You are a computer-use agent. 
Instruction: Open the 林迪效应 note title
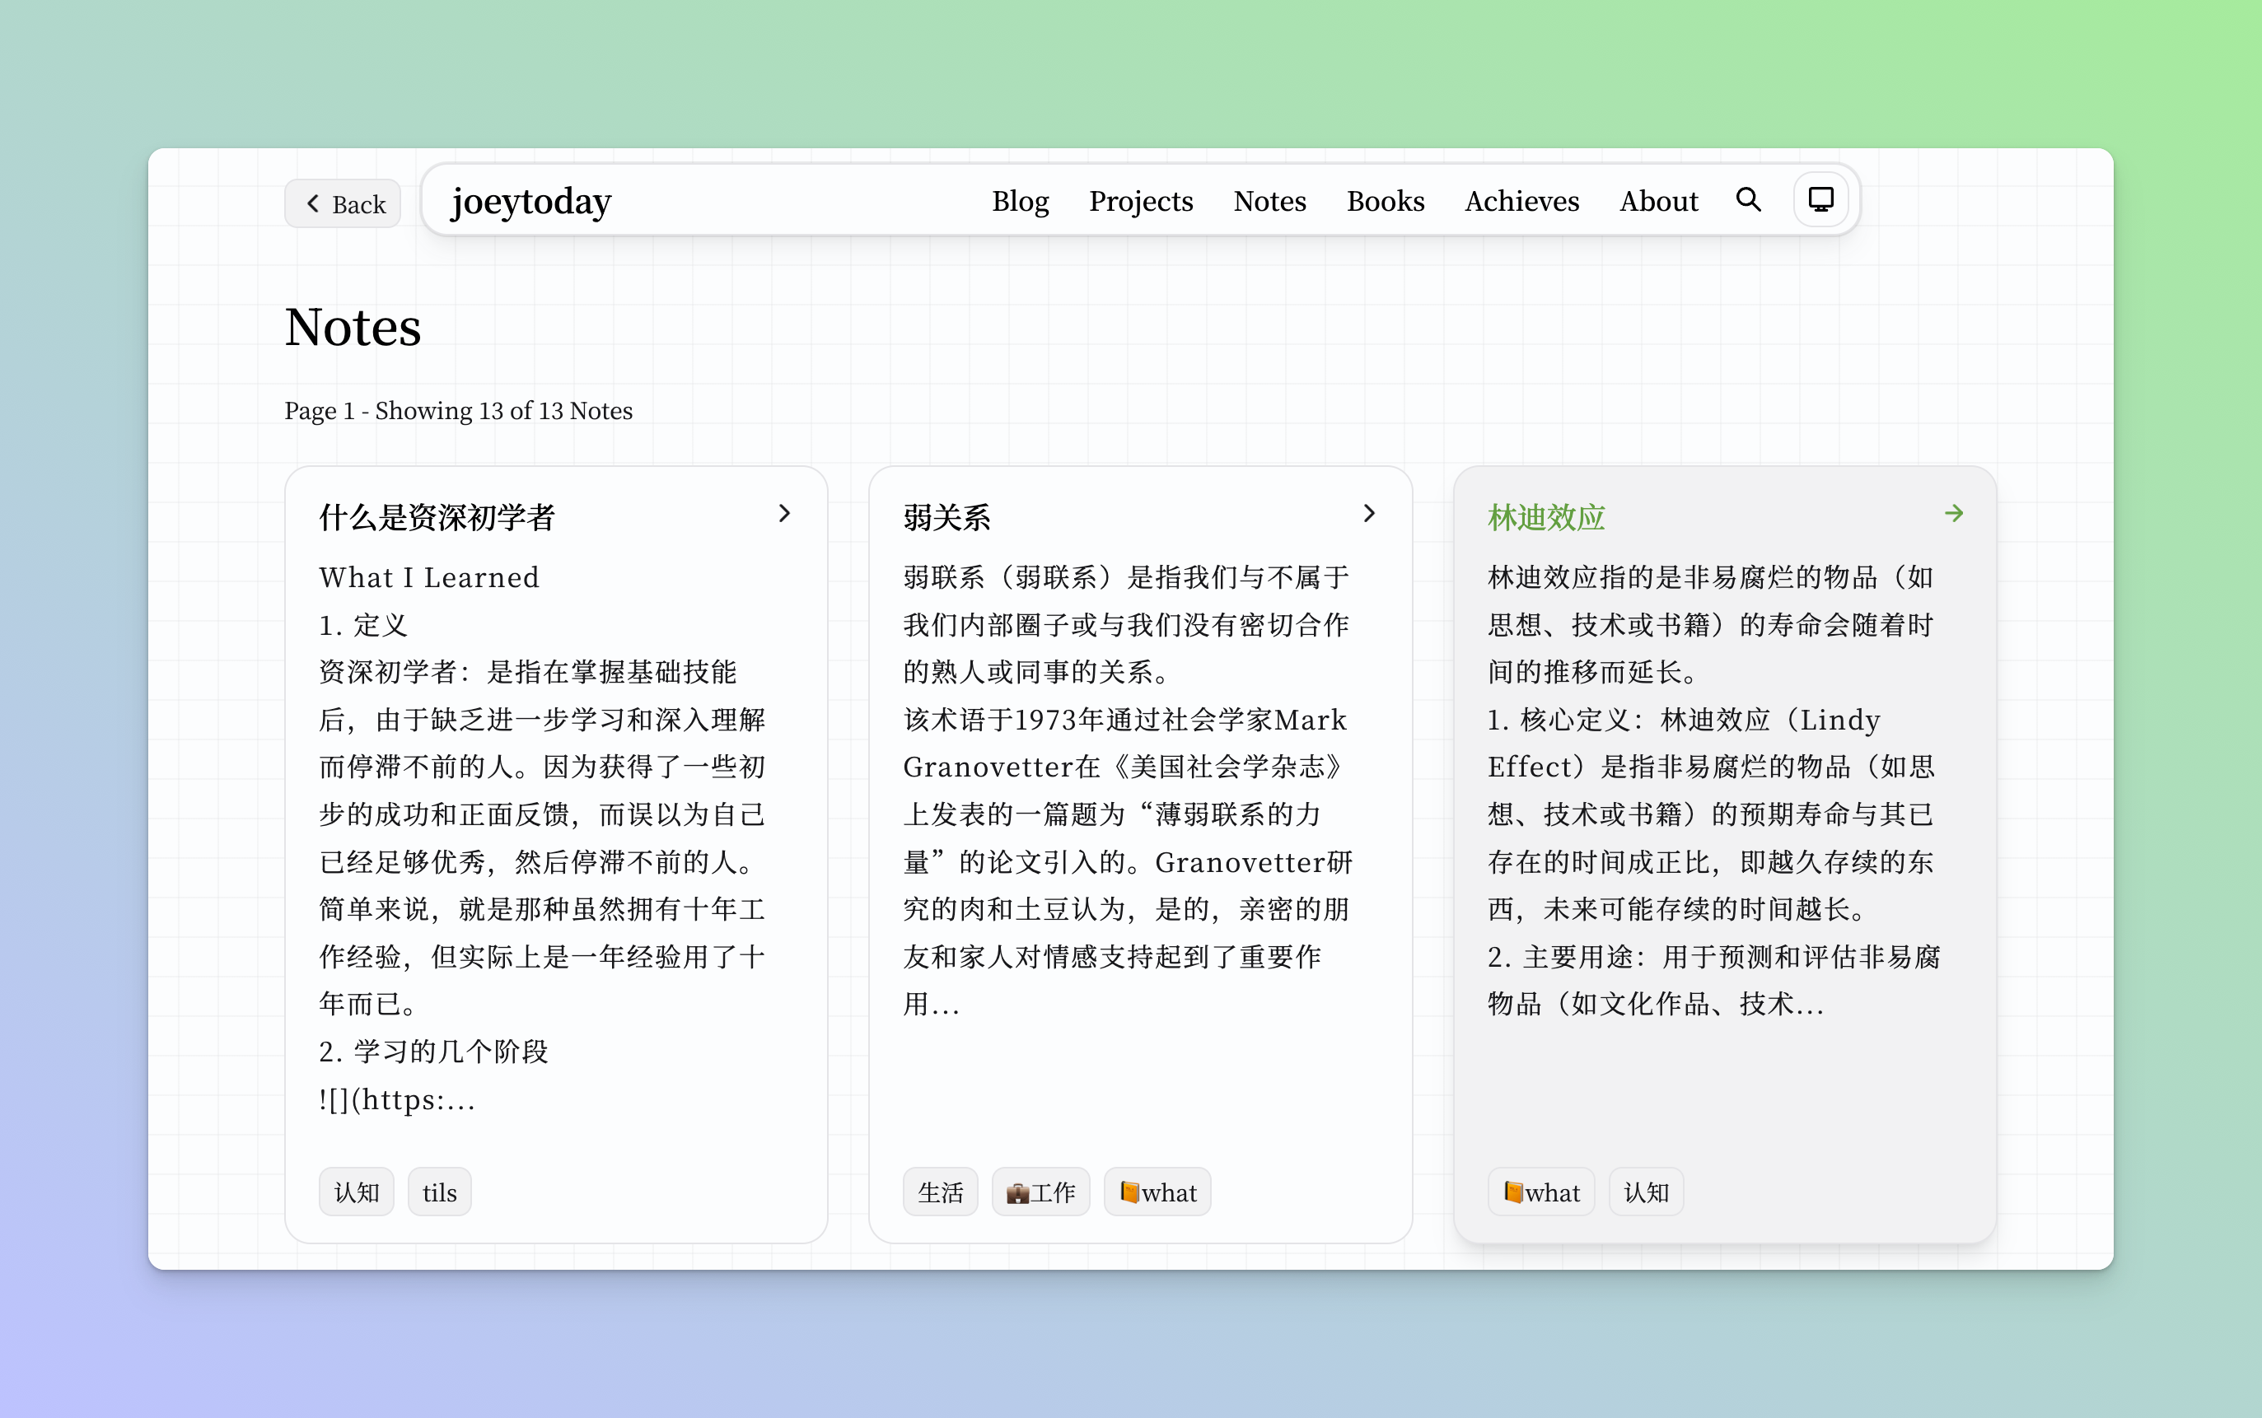1546,517
